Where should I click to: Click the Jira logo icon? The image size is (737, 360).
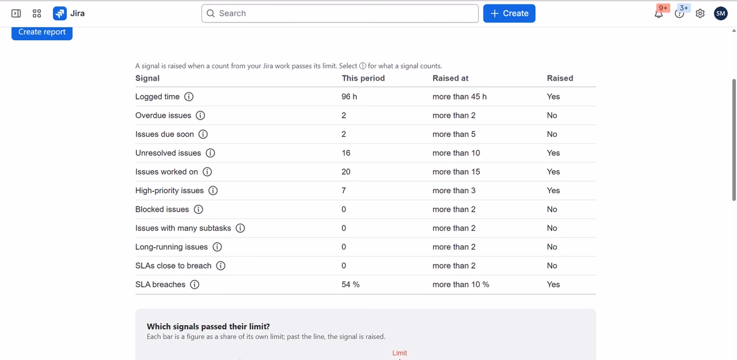pyautogui.click(x=60, y=13)
